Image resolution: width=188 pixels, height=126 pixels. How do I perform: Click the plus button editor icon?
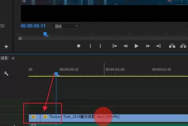click(6, 47)
